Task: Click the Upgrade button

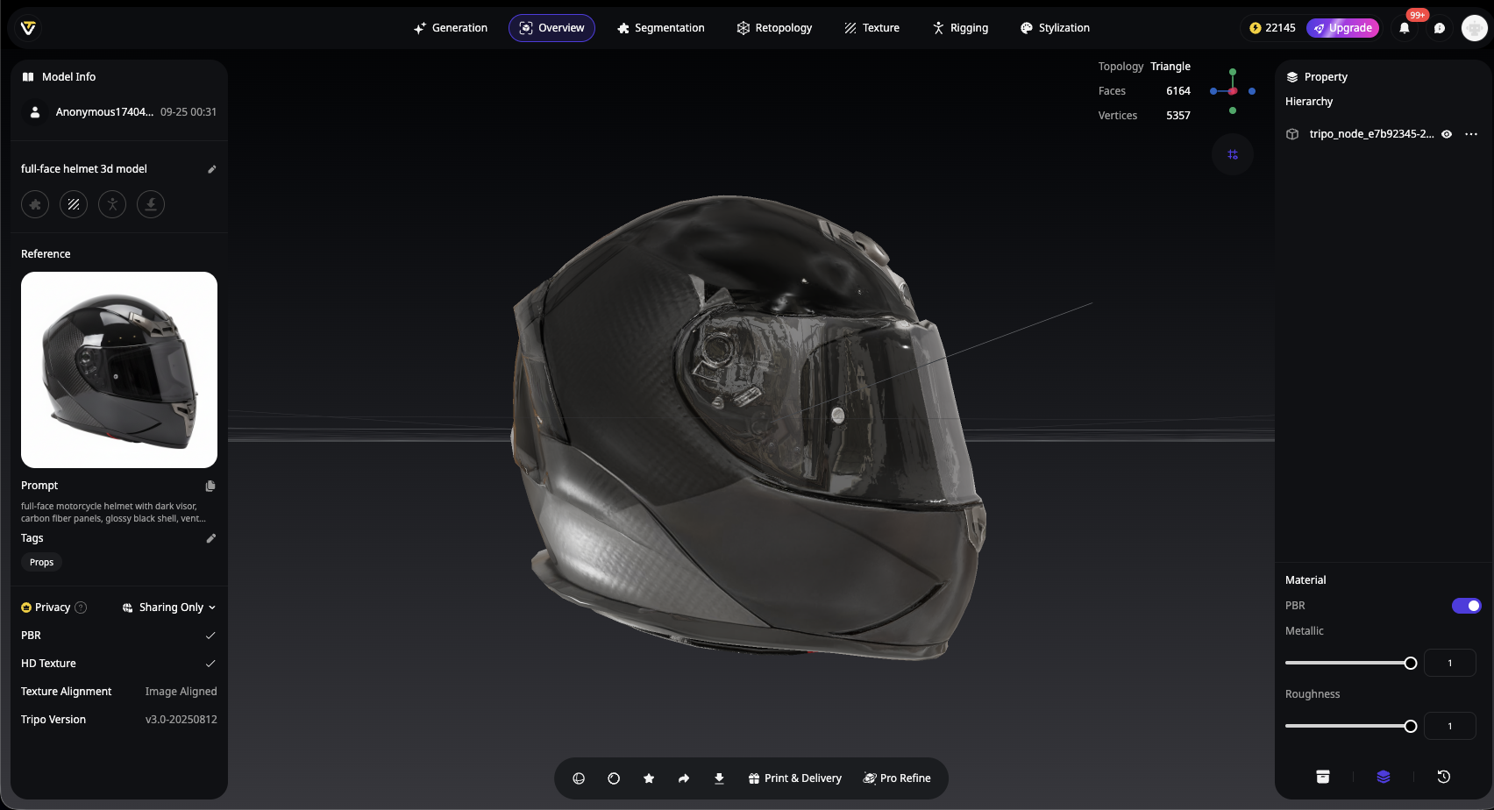Action: coord(1342,28)
